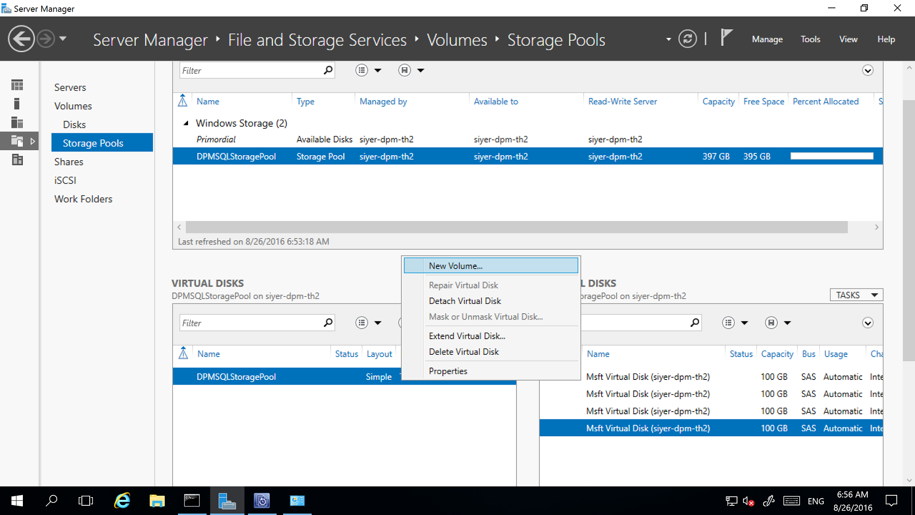Click Properties in the context menu
This screenshot has height=515, width=915.
[448, 370]
